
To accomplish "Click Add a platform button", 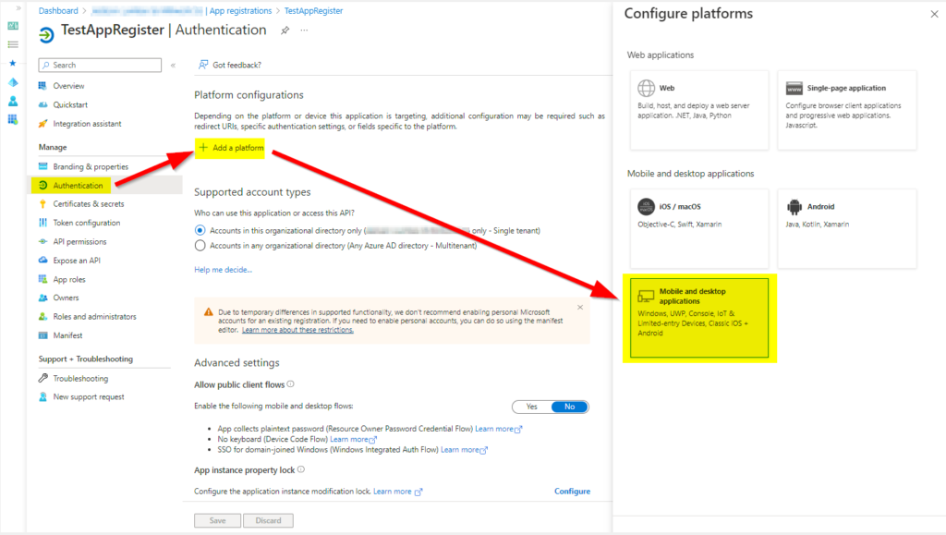I will coord(231,148).
